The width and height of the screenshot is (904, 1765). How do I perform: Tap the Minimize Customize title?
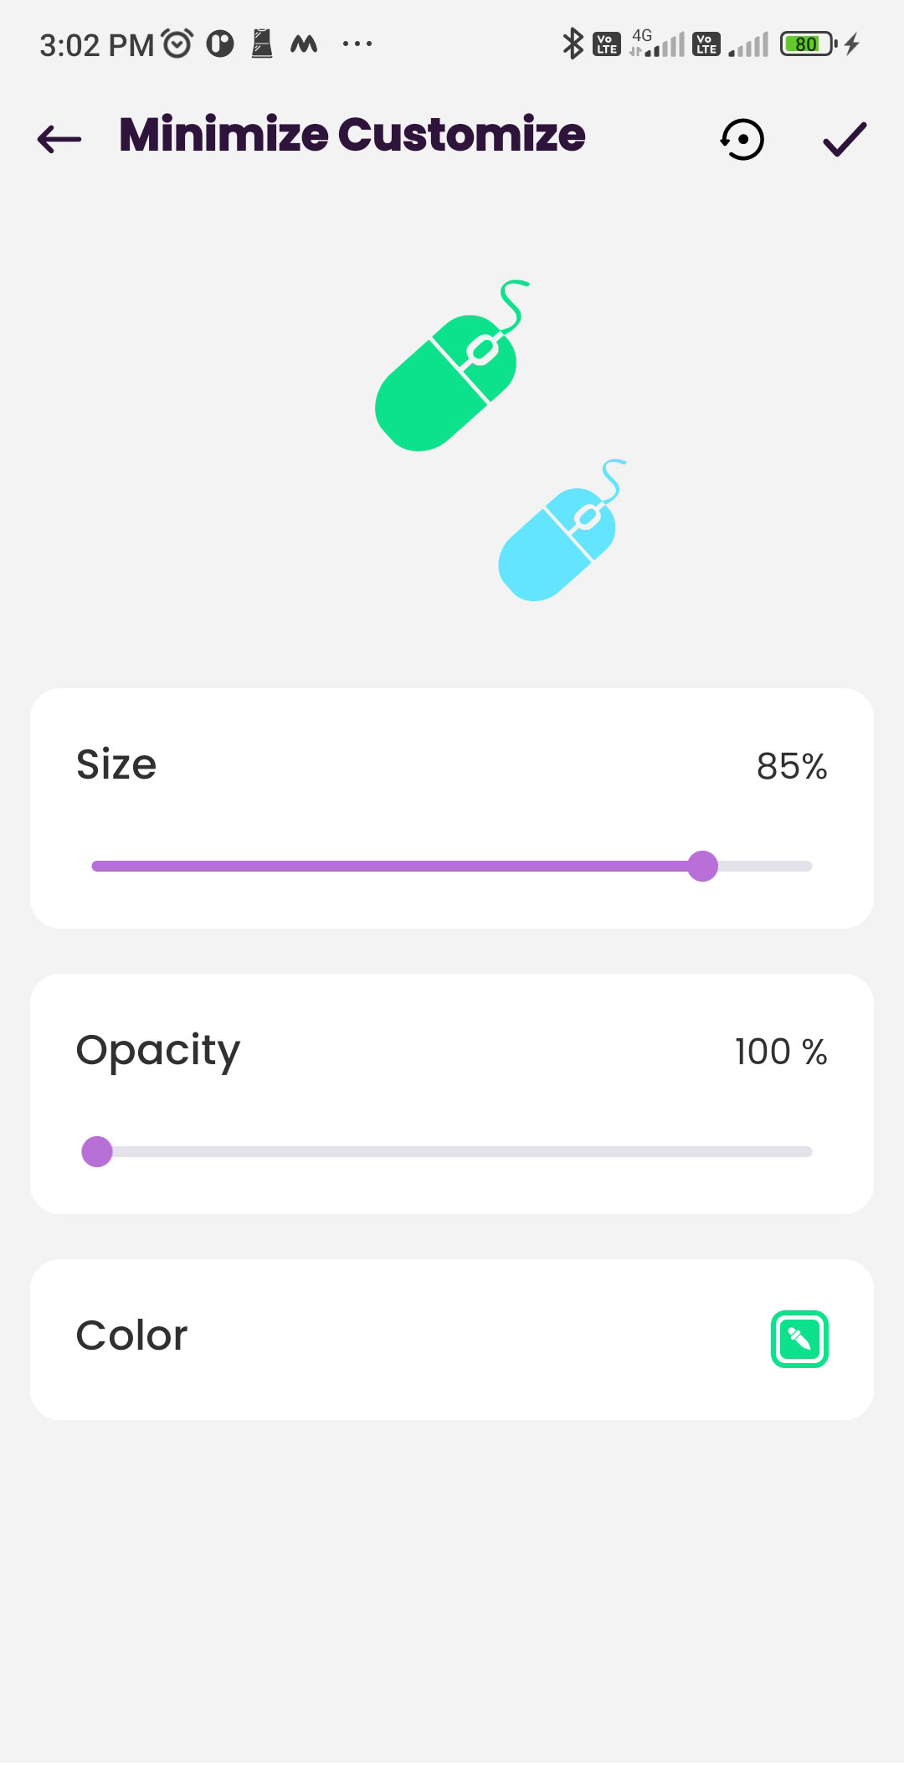(352, 135)
